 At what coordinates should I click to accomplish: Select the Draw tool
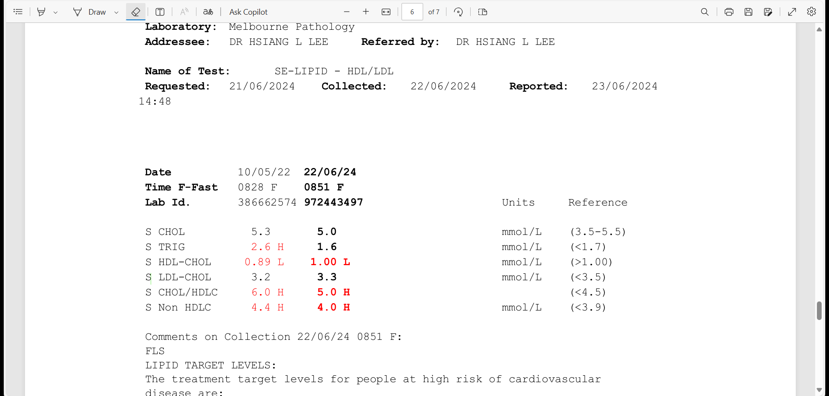click(x=89, y=12)
